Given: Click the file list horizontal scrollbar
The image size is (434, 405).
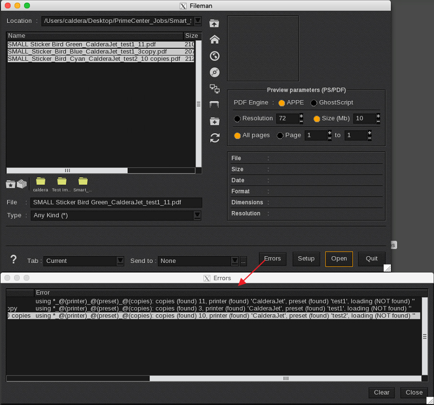Looking at the screenshot, I should click(x=67, y=170).
